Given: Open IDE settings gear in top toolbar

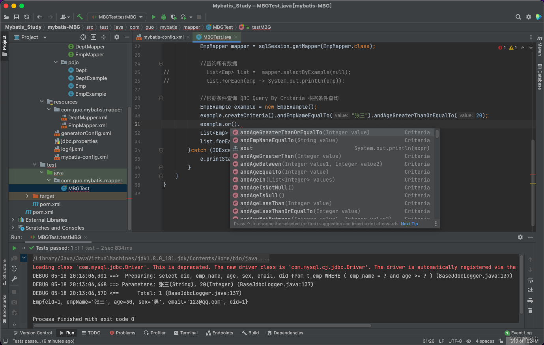Looking at the screenshot, I should point(529,17).
